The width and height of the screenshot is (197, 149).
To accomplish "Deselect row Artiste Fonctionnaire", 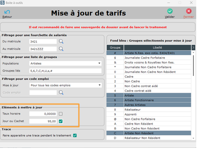I will pos(149,100).
